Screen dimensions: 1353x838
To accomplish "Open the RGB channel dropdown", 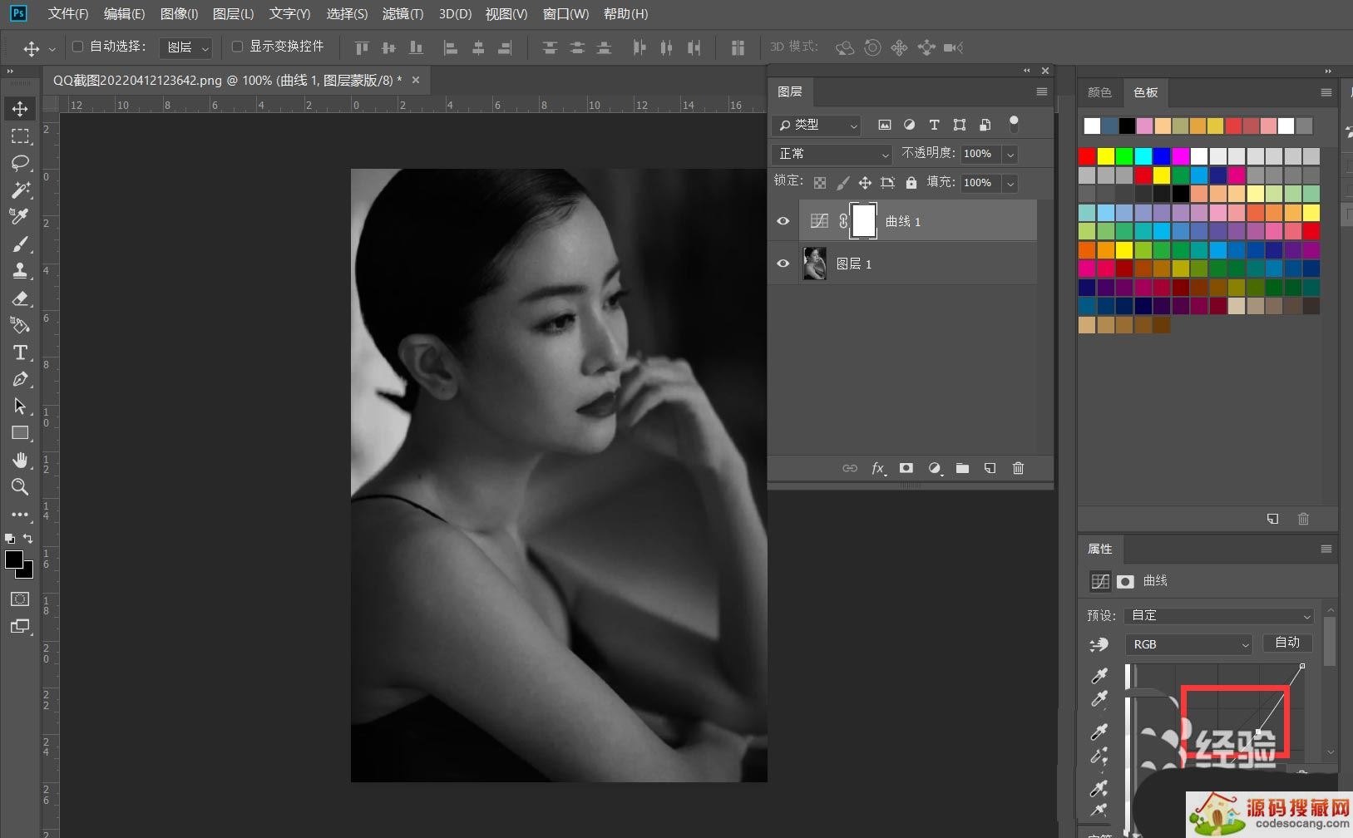I will coord(1189,644).
